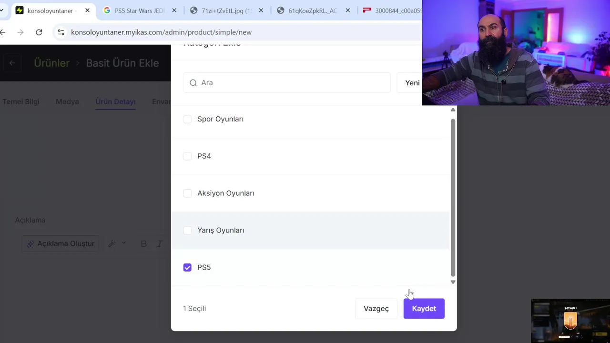Click the magic wand icon in editor toolbar
Viewport: 610px width, 343px height.
coord(112,243)
